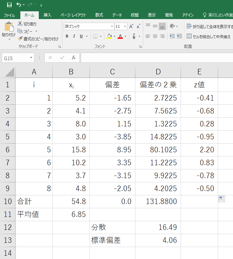Click inside the formula bar field
The image size is (233, 259).
click(x=157, y=58)
